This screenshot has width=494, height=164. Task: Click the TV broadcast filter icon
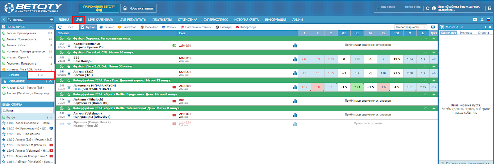(x=433, y=27)
